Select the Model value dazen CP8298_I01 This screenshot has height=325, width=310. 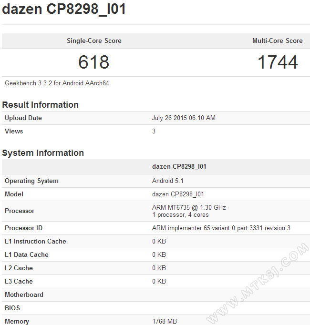point(178,194)
